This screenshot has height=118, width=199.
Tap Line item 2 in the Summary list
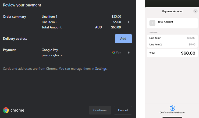click(172, 45)
